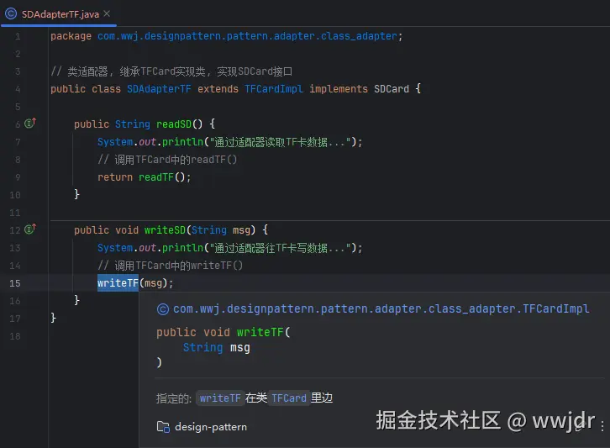Click the implements gutter icon beside writeSD

point(30,229)
